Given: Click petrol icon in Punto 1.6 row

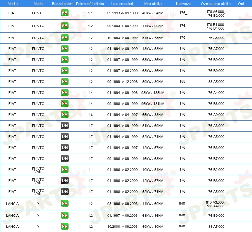Looking at the screenshot, I should 64,115.
